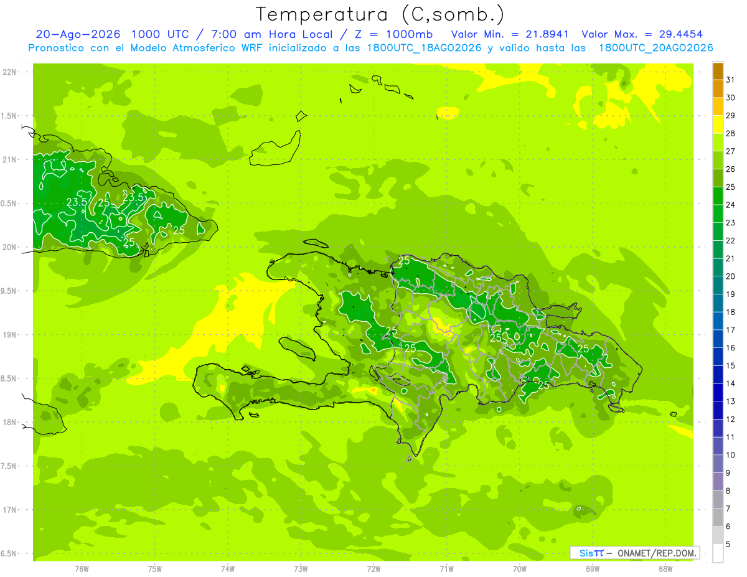Click the '73W' longitude axis label
This screenshot has height=577, width=747.
(301, 568)
